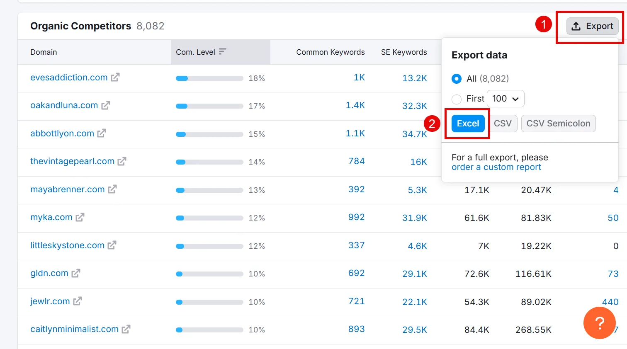Open external link icon beside jewlr.com

coord(78,301)
